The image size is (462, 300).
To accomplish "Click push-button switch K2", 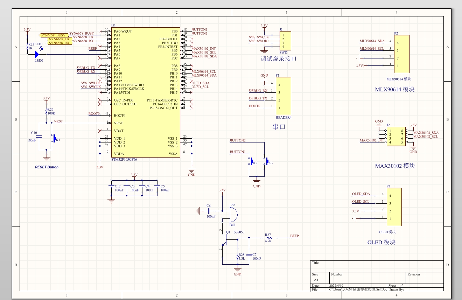I will (252, 162).
